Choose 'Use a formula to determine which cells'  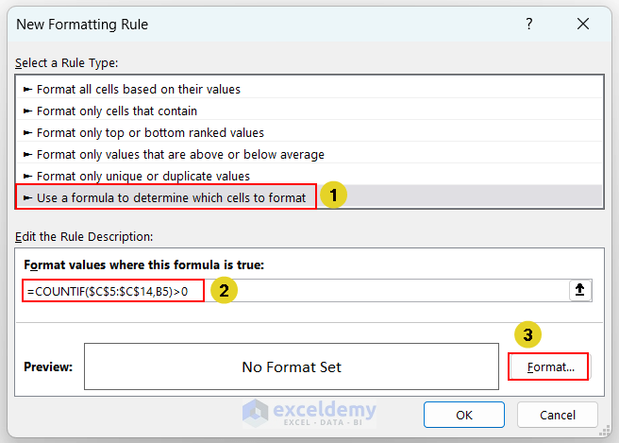tap(171, 197)
